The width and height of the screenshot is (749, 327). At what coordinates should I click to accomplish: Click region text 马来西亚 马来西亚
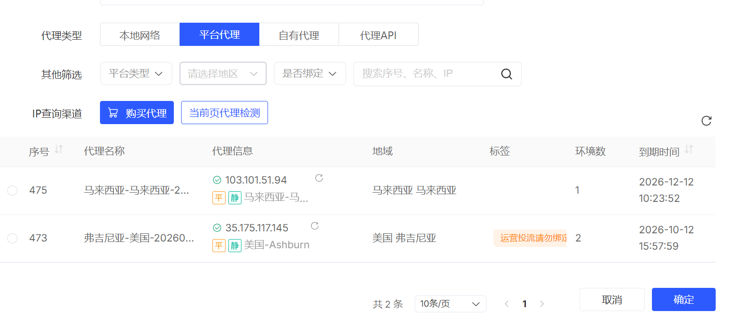[414, 190]
